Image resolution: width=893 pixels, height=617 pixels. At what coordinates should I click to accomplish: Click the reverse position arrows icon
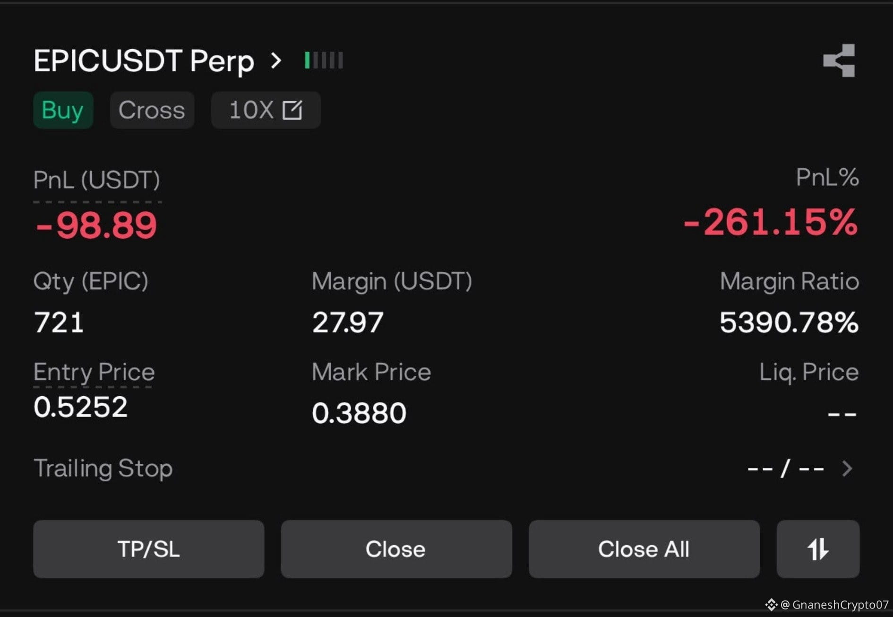point(818,549)
